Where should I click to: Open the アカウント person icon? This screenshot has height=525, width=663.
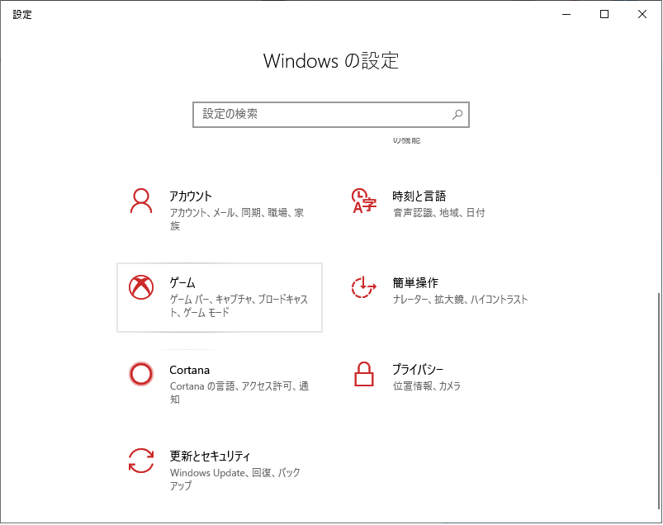click(141, 201)
